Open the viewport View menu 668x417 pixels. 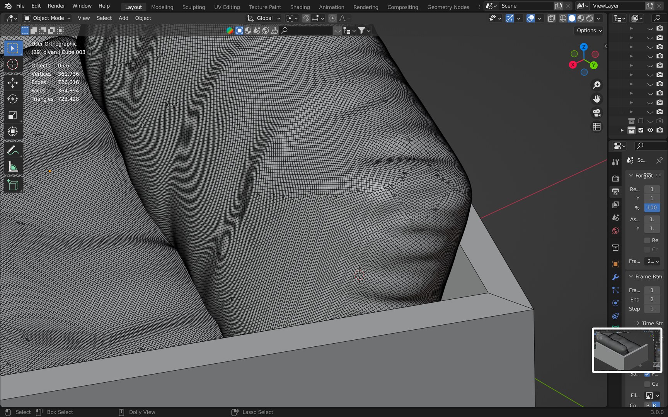(x=83, y=18)
